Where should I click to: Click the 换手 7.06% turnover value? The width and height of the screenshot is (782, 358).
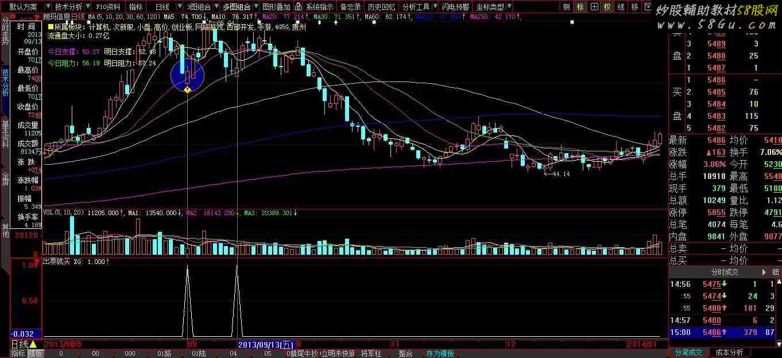tap(769, 152)
